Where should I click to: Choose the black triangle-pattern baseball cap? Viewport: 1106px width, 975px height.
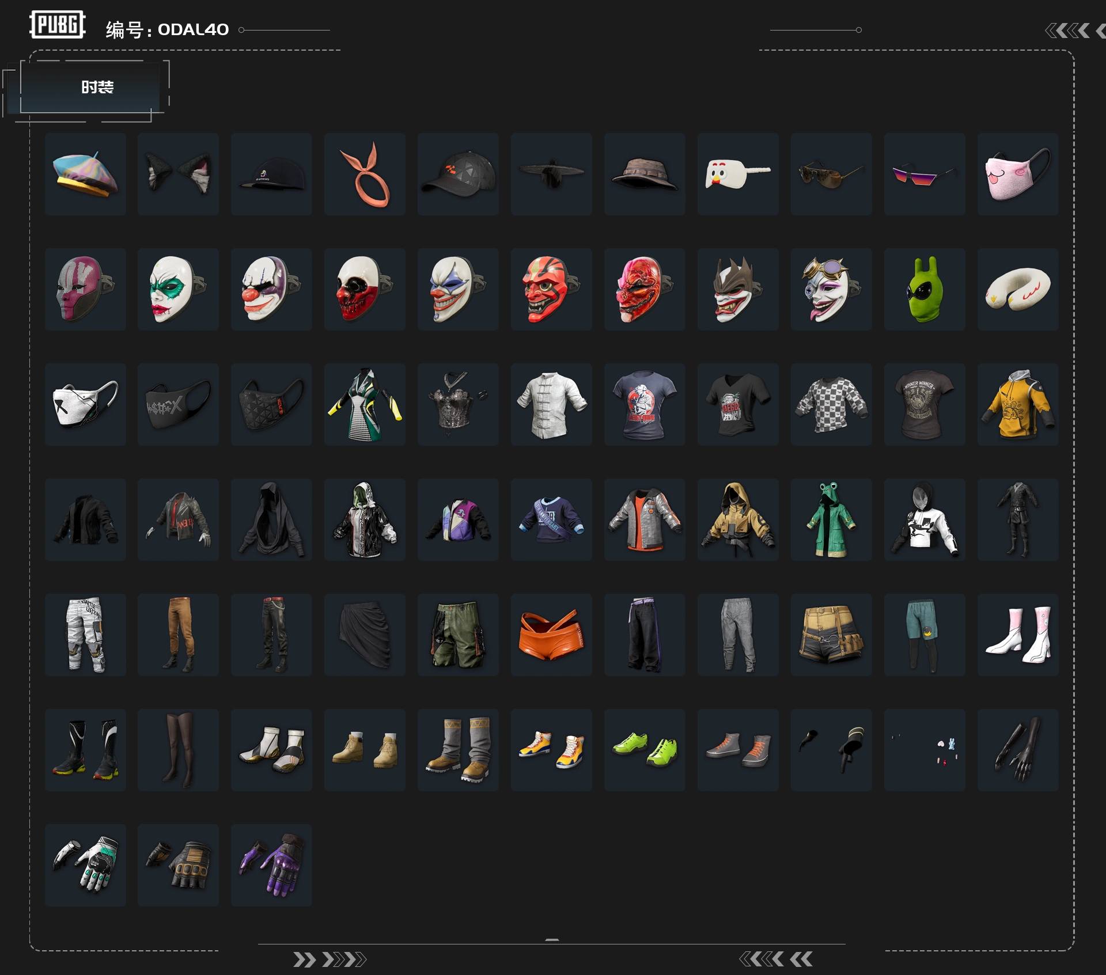pyautogui.click(x=458, y=174)
